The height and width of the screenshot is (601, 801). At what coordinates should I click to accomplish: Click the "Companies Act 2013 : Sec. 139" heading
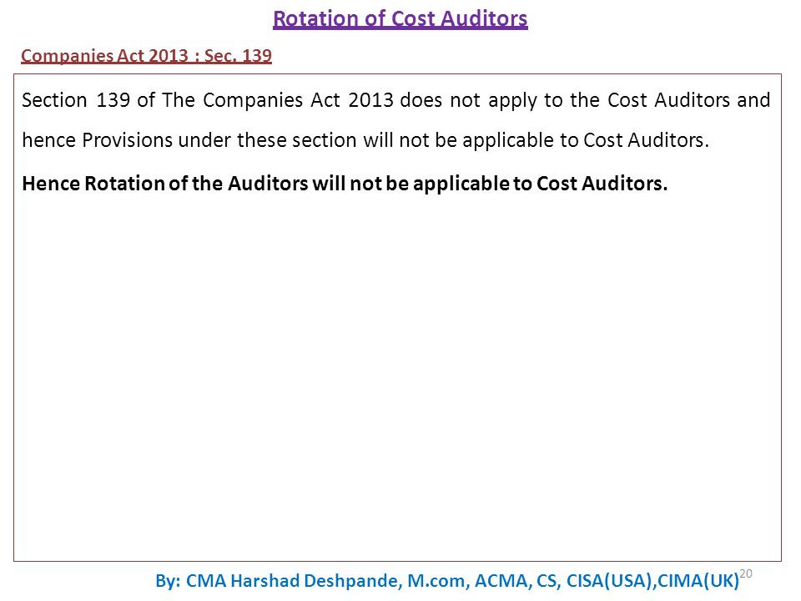146,56
